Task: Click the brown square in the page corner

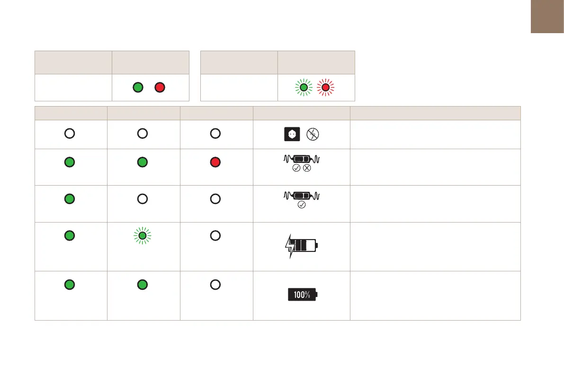Action: 547,17
